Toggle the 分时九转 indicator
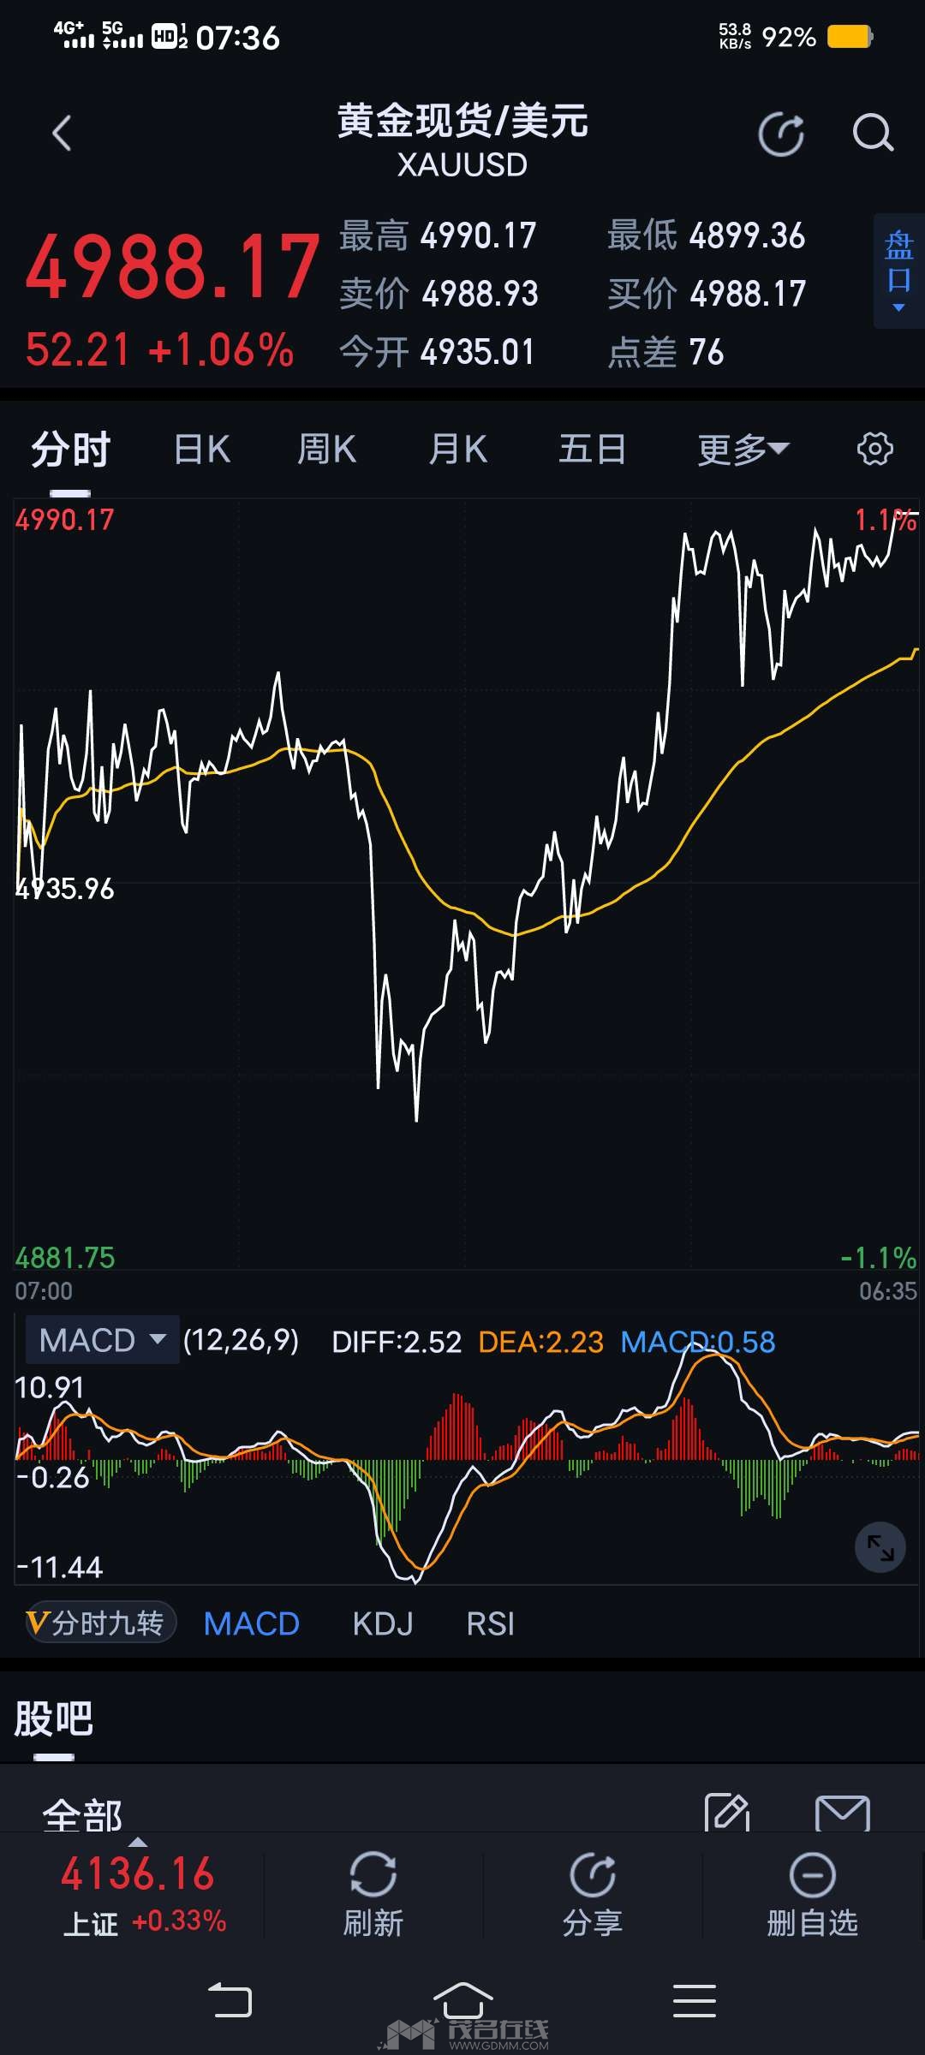 (x=101, y=1623)
